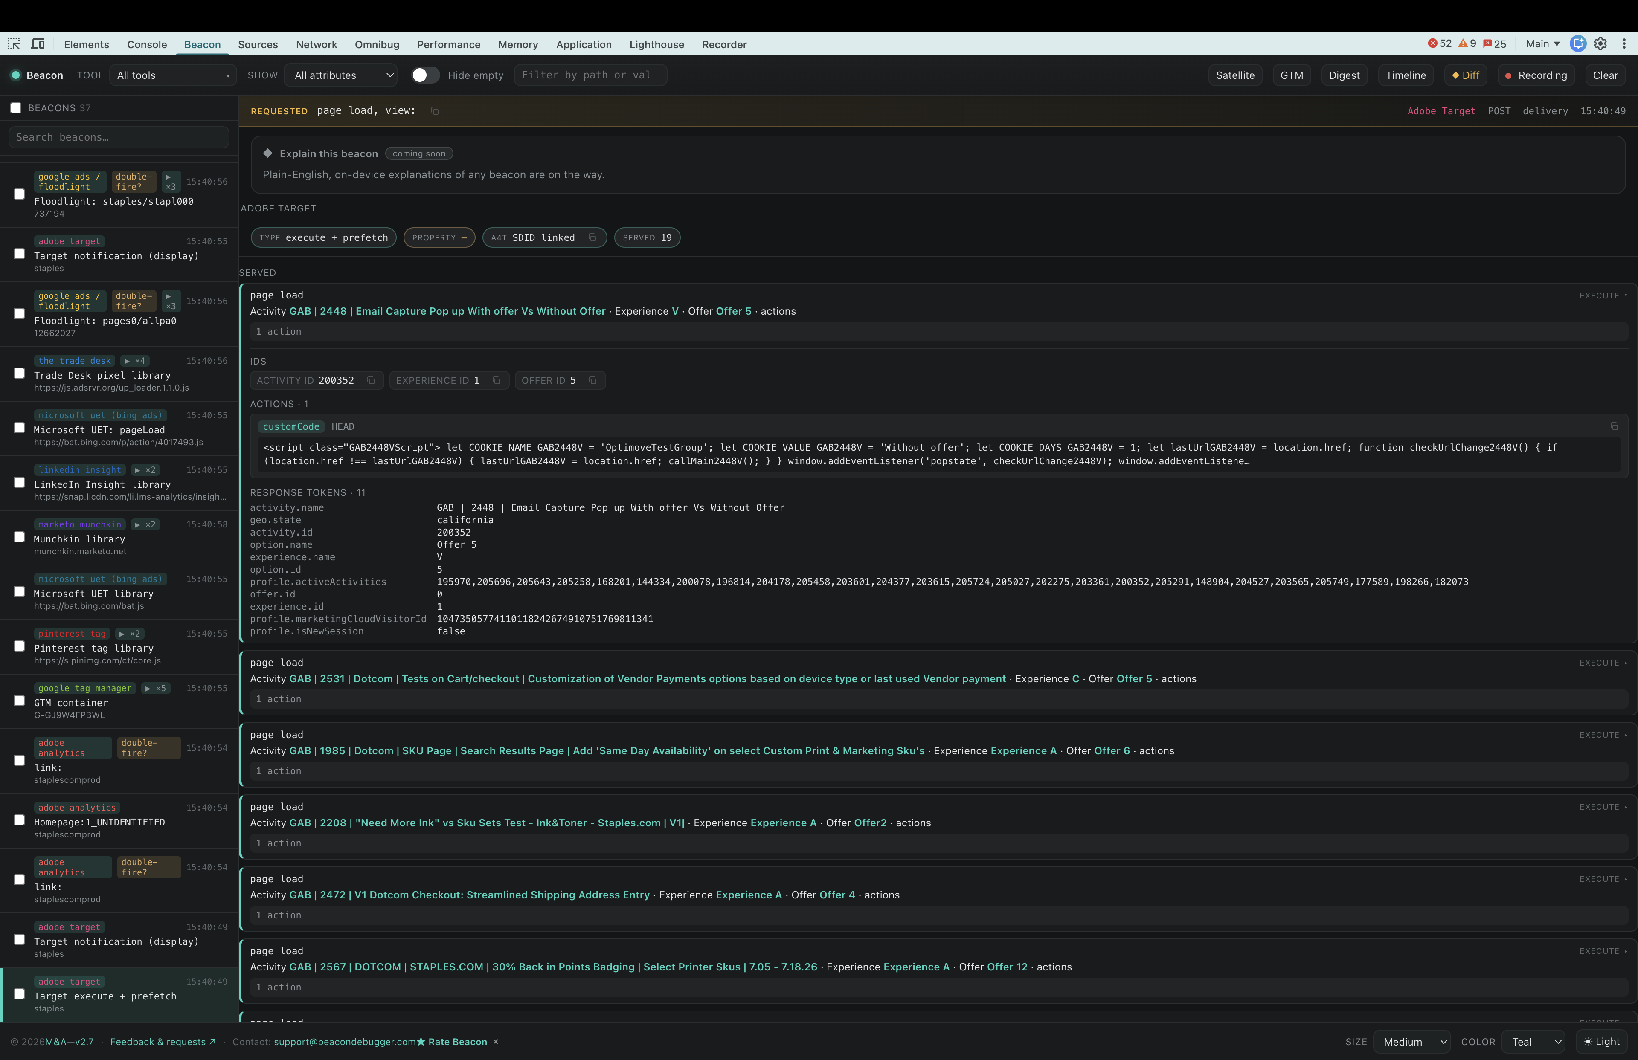Expand the x2 Pinterest tag group
The width and height of the screenshot is (1638, 1060).
point(129,634)
